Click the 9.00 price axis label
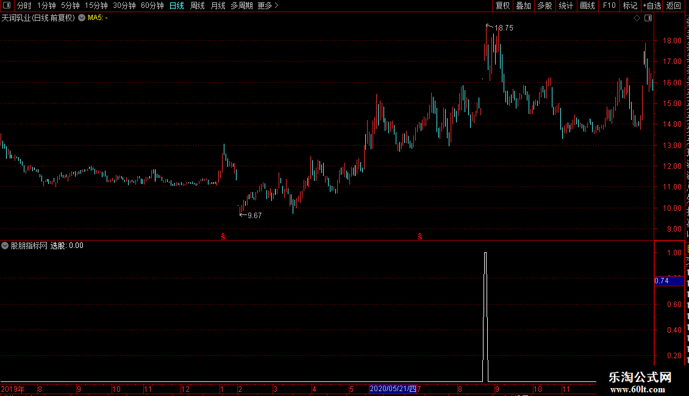689x396 pixels. (674, 228)
